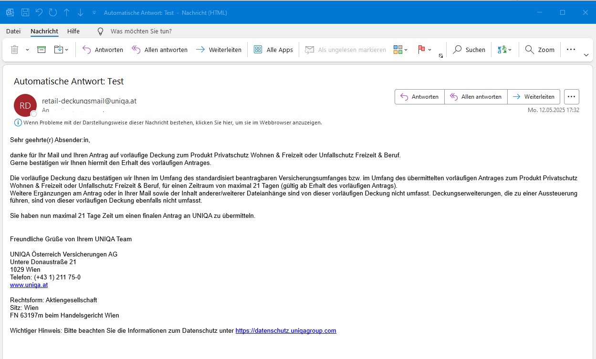
Task: Click the info bar about display problems
Action: (x=168, y=123)
